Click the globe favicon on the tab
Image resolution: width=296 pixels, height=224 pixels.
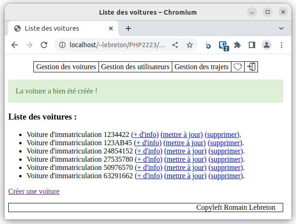click(x=17, y=28)
